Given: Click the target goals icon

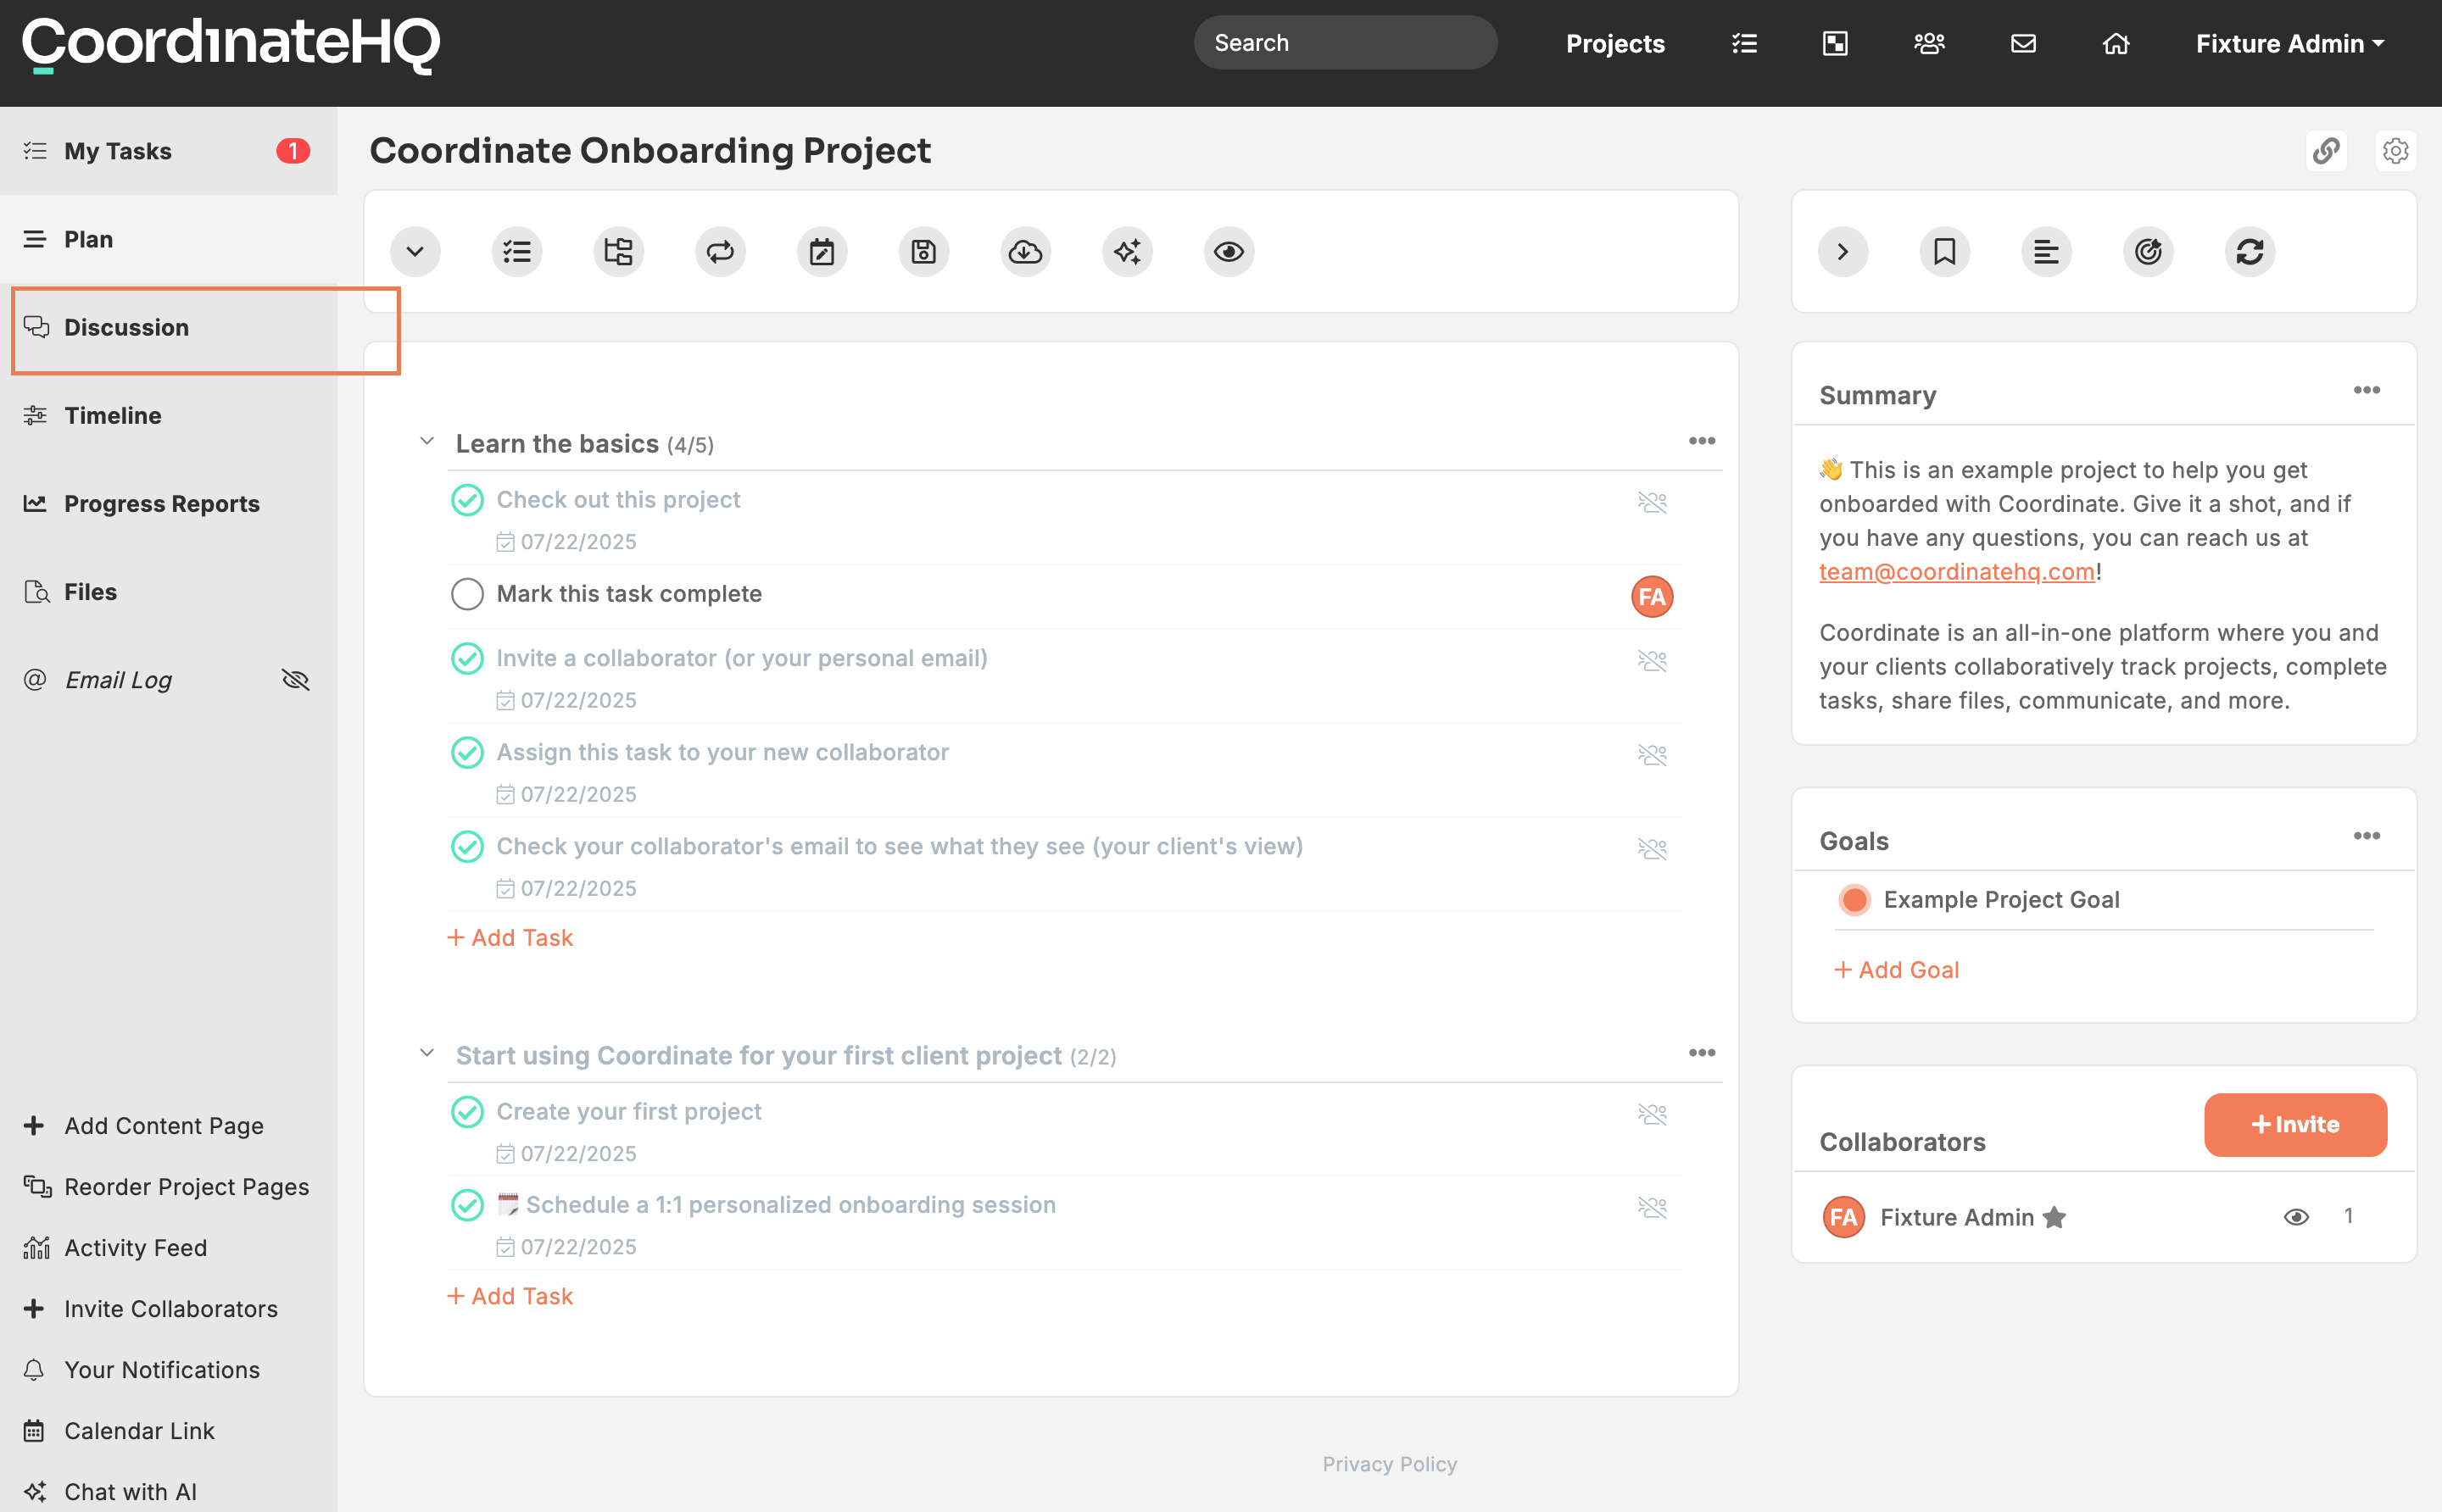Looking at the screenshot, I should click(2149, 251).
